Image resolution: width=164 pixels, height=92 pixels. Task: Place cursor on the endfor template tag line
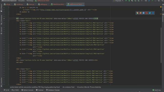pos(25,12)
